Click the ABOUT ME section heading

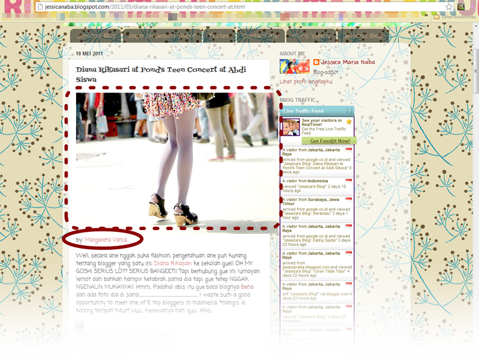[292, 54]
